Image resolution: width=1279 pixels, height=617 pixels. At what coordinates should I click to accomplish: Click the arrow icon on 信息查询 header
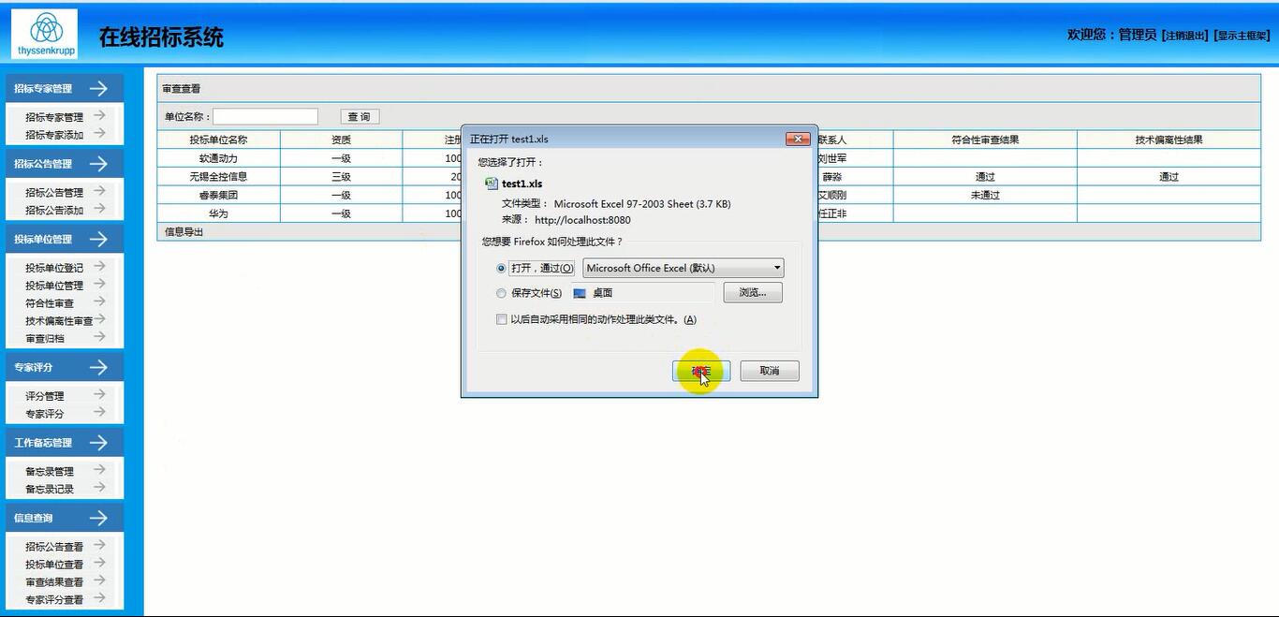pyautogui.click(x=98, y=518)
